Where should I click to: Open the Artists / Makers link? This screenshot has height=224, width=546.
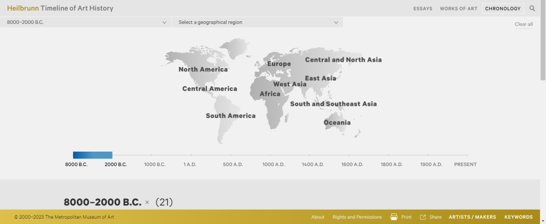coord(472,217)
